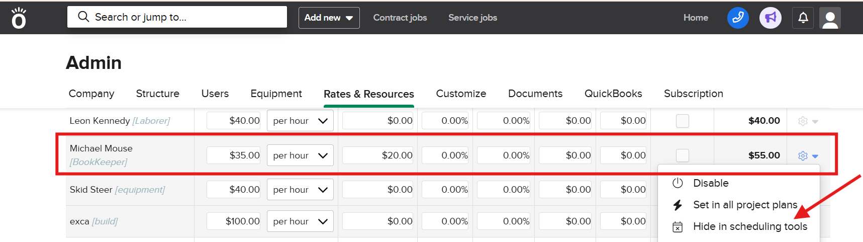Switch to the Equipment tab
This screenshot has width=863, height=242.
coord(276,94)
